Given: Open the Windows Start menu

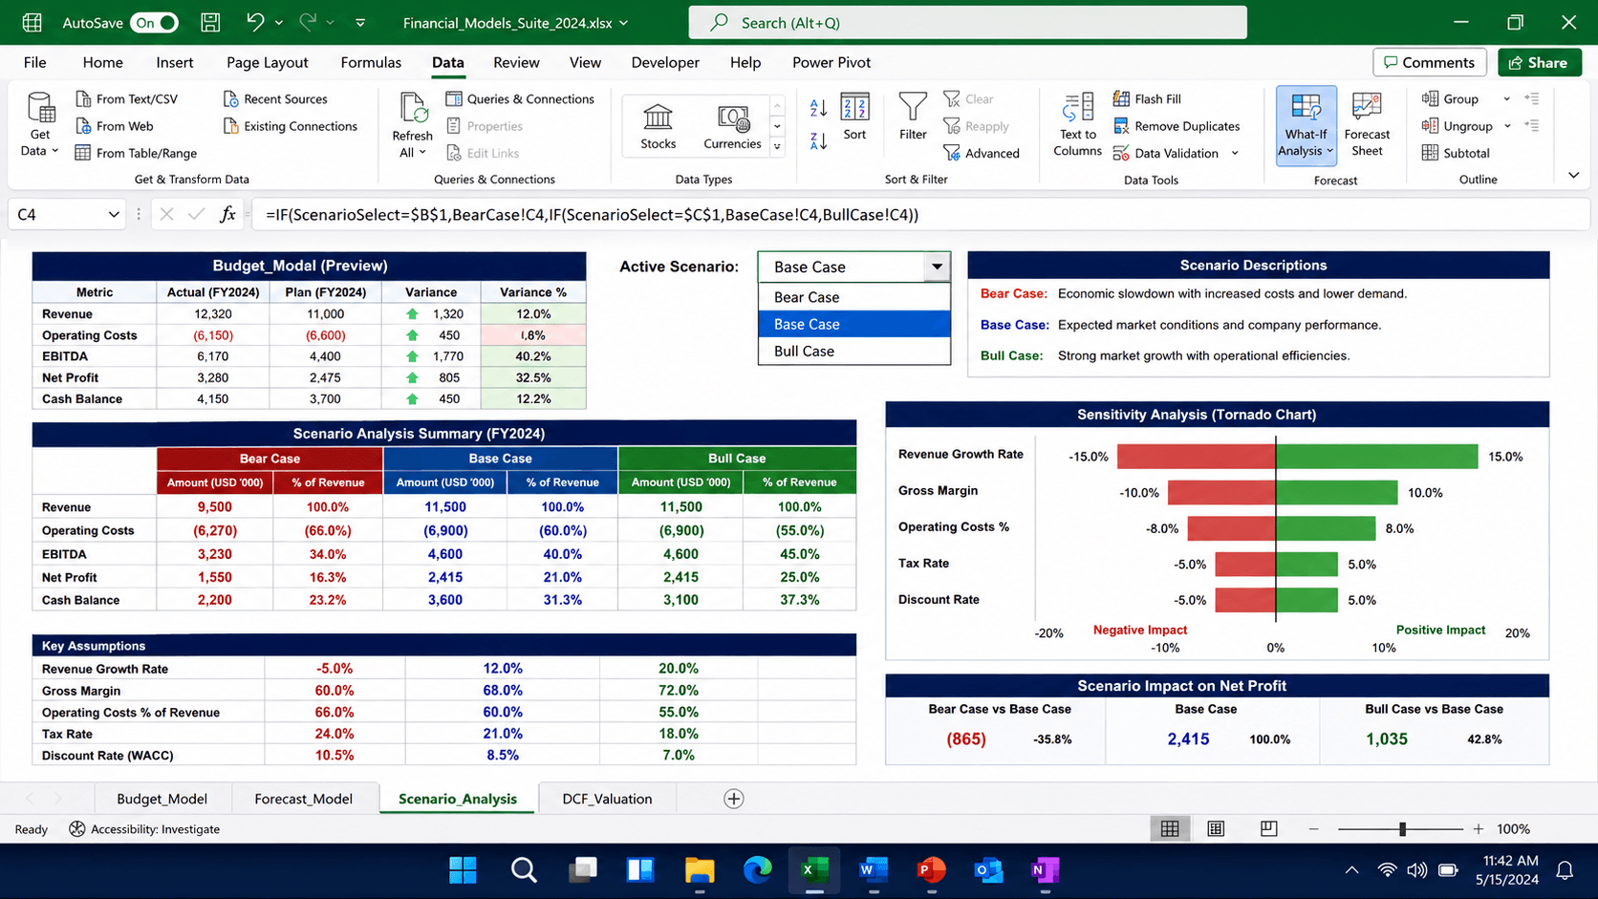Looking at the screenshot, I should click(464, 869).
